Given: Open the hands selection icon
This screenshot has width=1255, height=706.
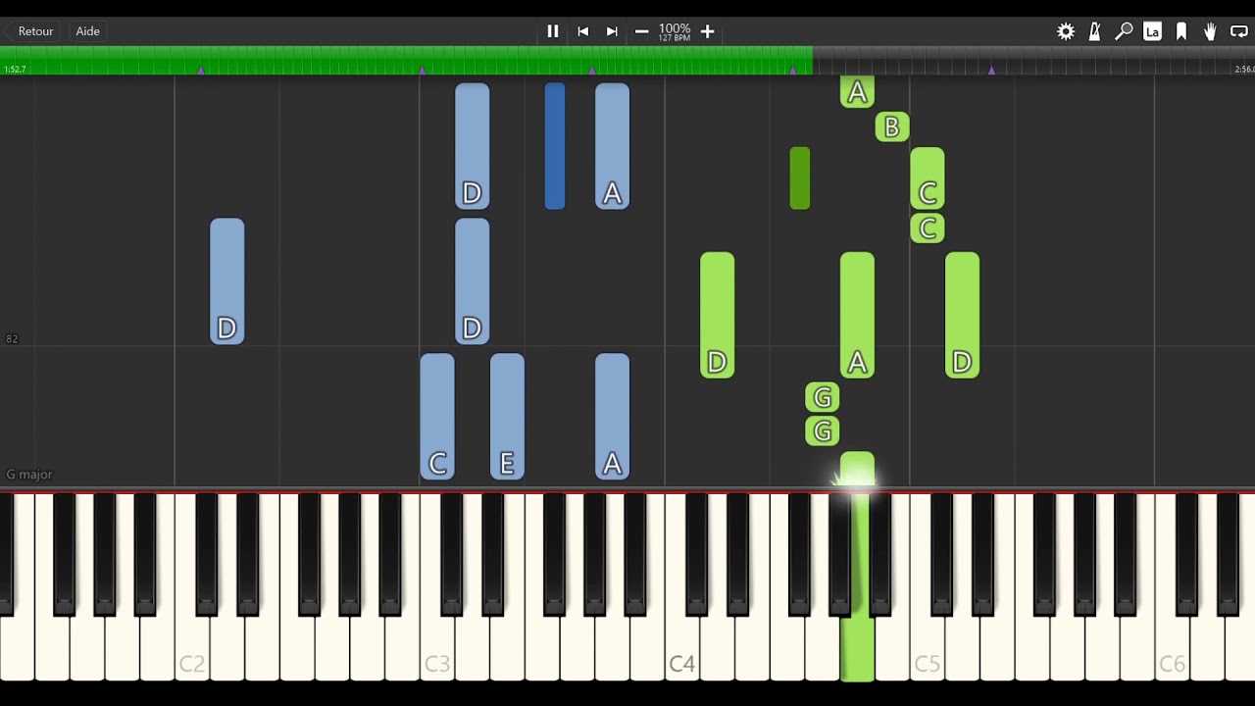Looking at the screenshot, I should pos(1210,31).
